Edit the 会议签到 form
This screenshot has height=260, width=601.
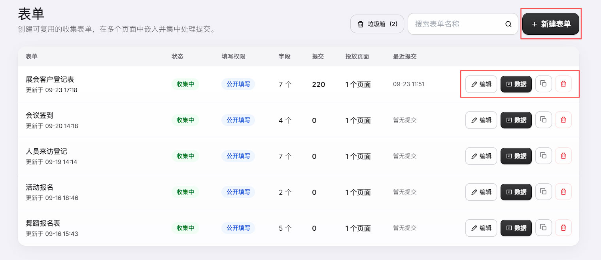pyautogui.click(x=481, y=120)
